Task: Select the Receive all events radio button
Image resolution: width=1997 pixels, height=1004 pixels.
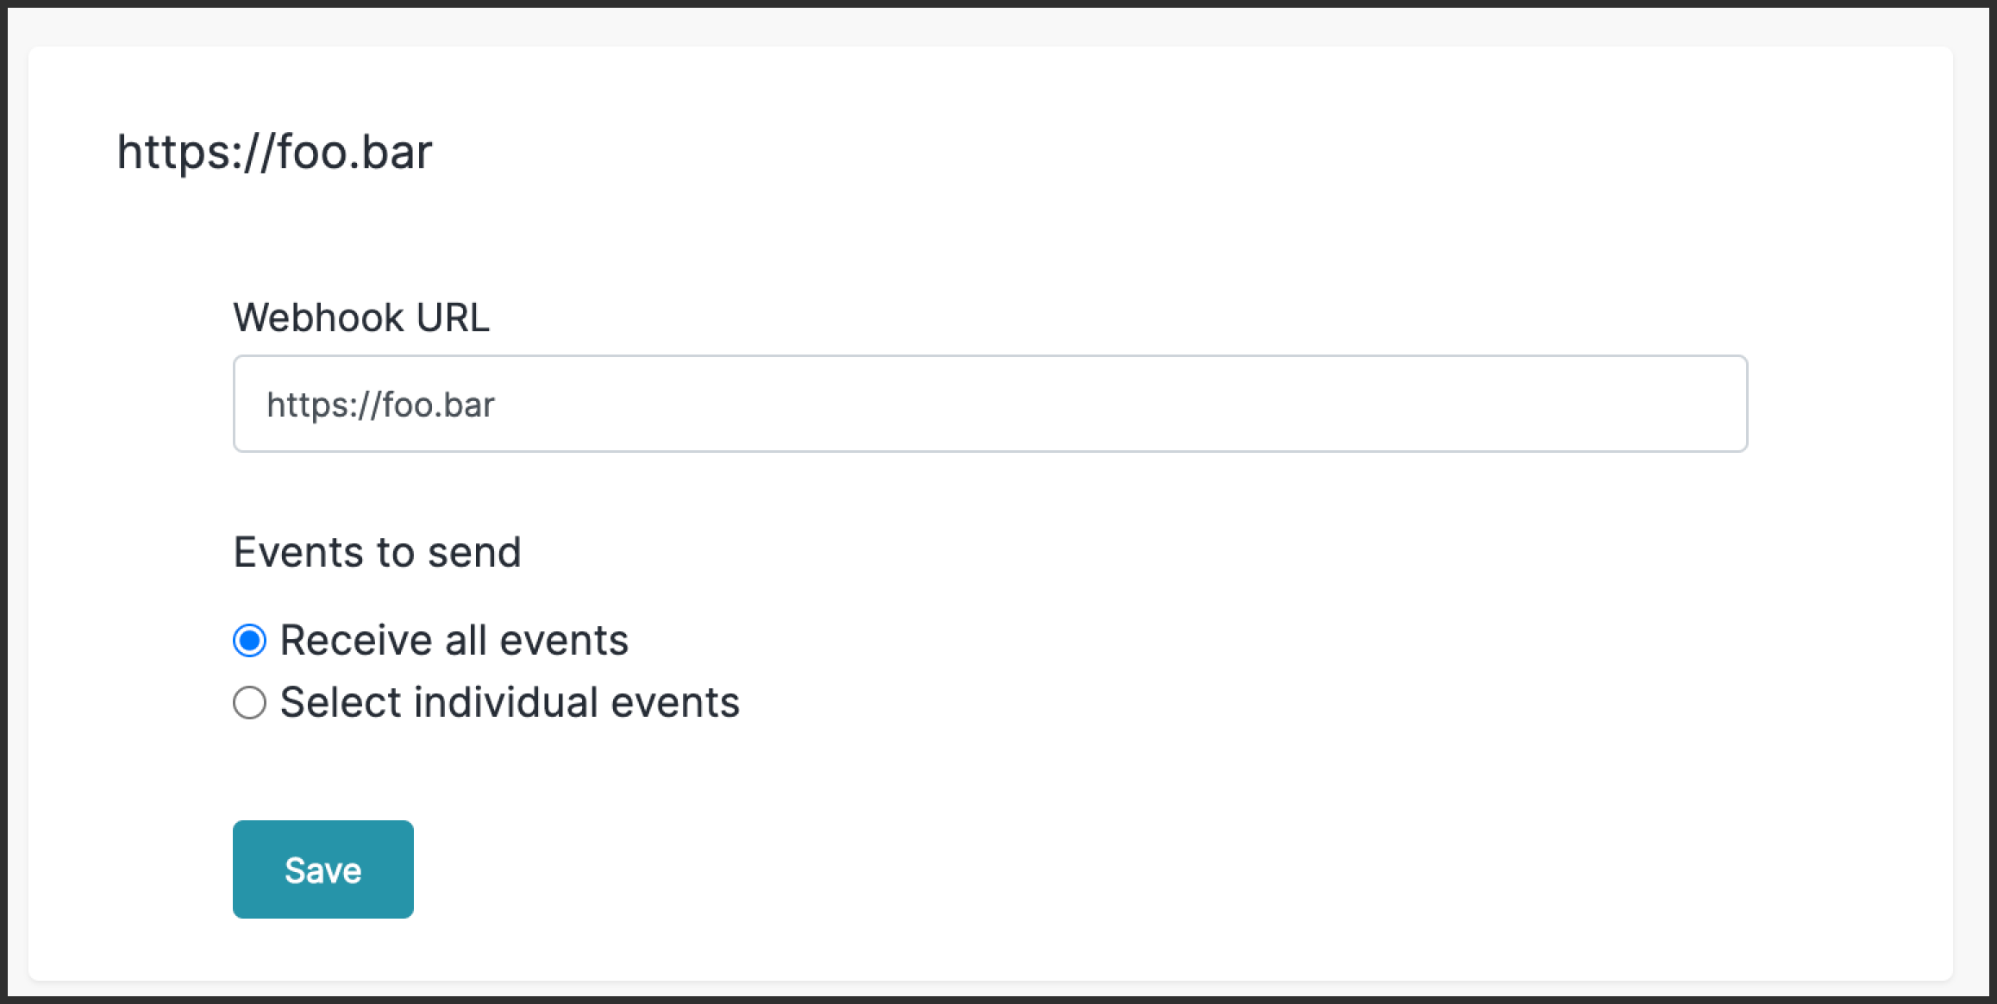Action: (249, 641)
